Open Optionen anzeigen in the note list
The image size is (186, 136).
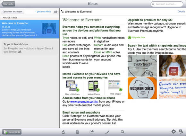pos(13,12)
